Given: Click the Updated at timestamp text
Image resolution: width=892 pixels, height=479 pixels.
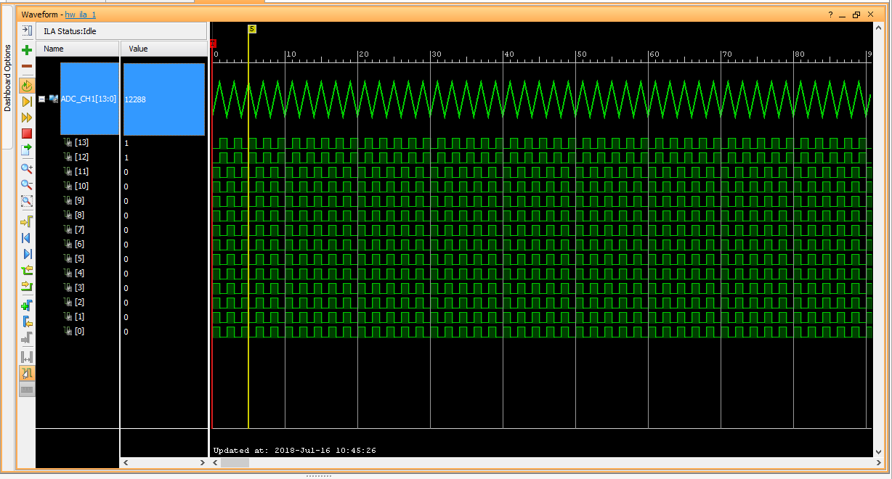Looking at the screenshot, I should coord(294,451).
